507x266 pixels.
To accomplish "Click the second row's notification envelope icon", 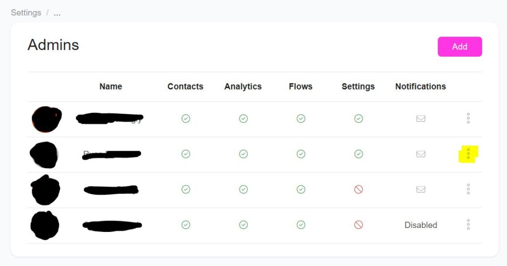I will [420, 154].
